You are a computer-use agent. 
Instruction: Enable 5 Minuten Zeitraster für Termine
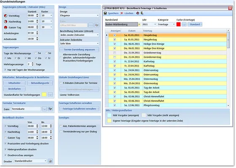(61, 83)
